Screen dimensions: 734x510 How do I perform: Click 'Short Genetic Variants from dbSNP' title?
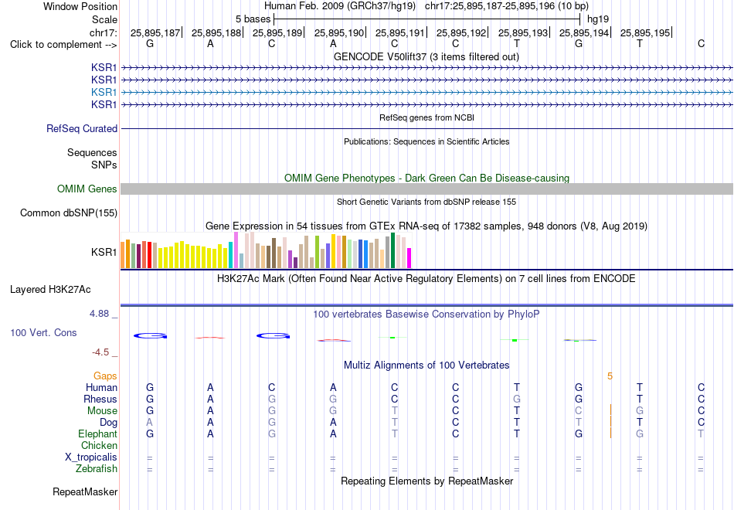tap(426, 202)
